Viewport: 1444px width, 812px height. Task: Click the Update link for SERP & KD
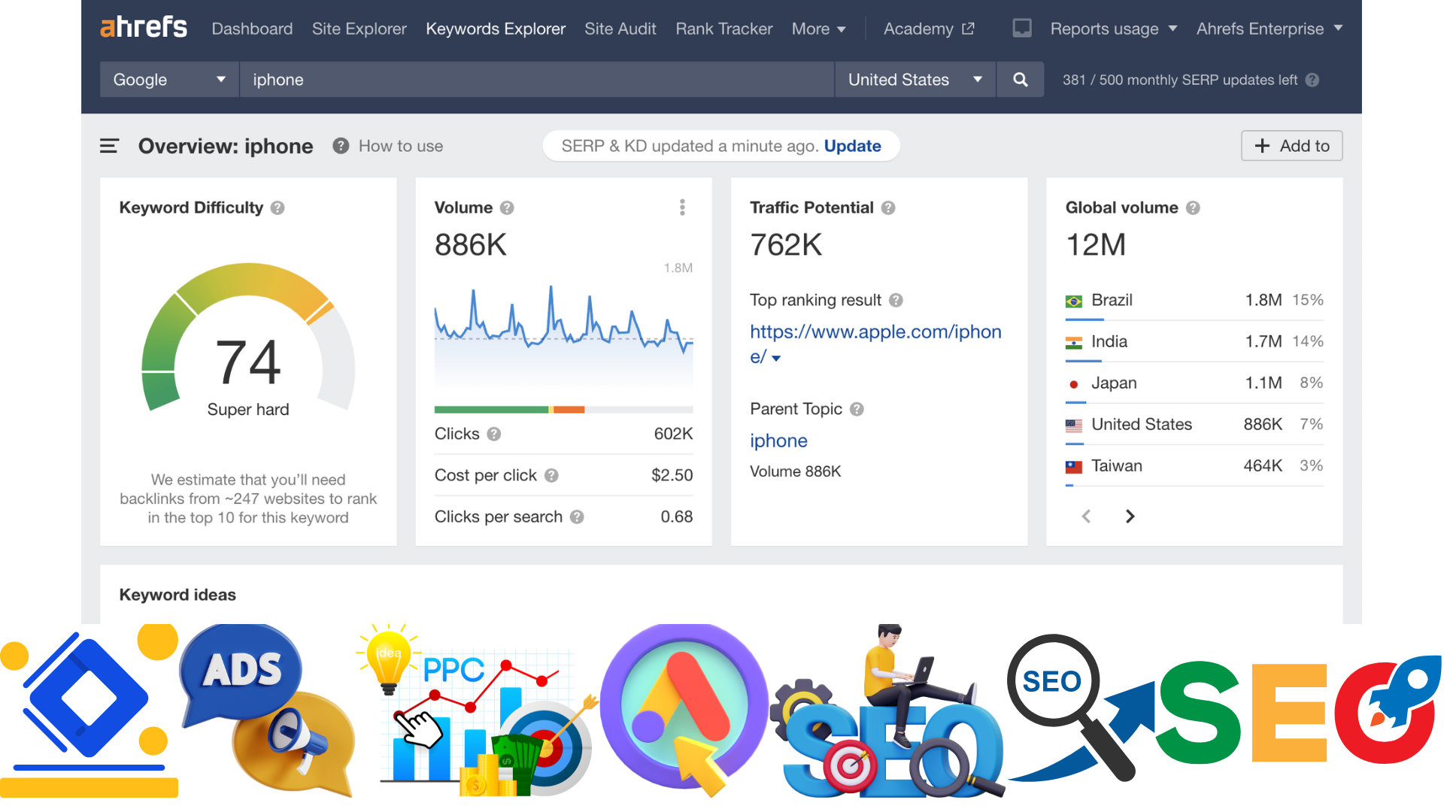[x=852, y=146]
